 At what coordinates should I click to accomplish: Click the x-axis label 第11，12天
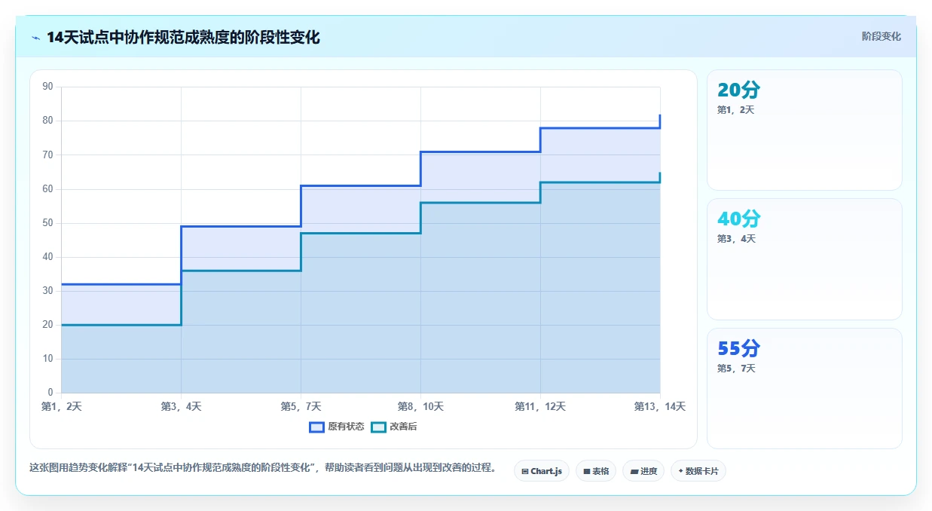(540, 406)
